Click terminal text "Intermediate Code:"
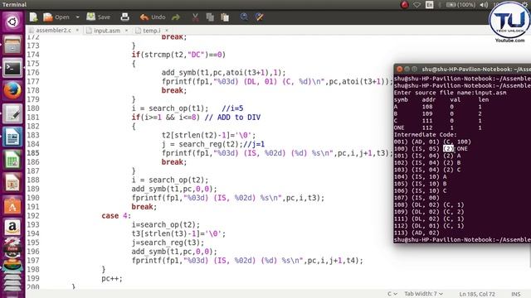Screen dimensions: 531x298 pos(425,134)
